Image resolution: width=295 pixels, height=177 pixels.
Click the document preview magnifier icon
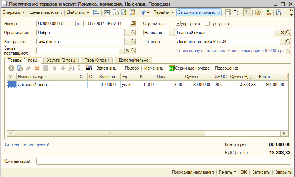278,13
